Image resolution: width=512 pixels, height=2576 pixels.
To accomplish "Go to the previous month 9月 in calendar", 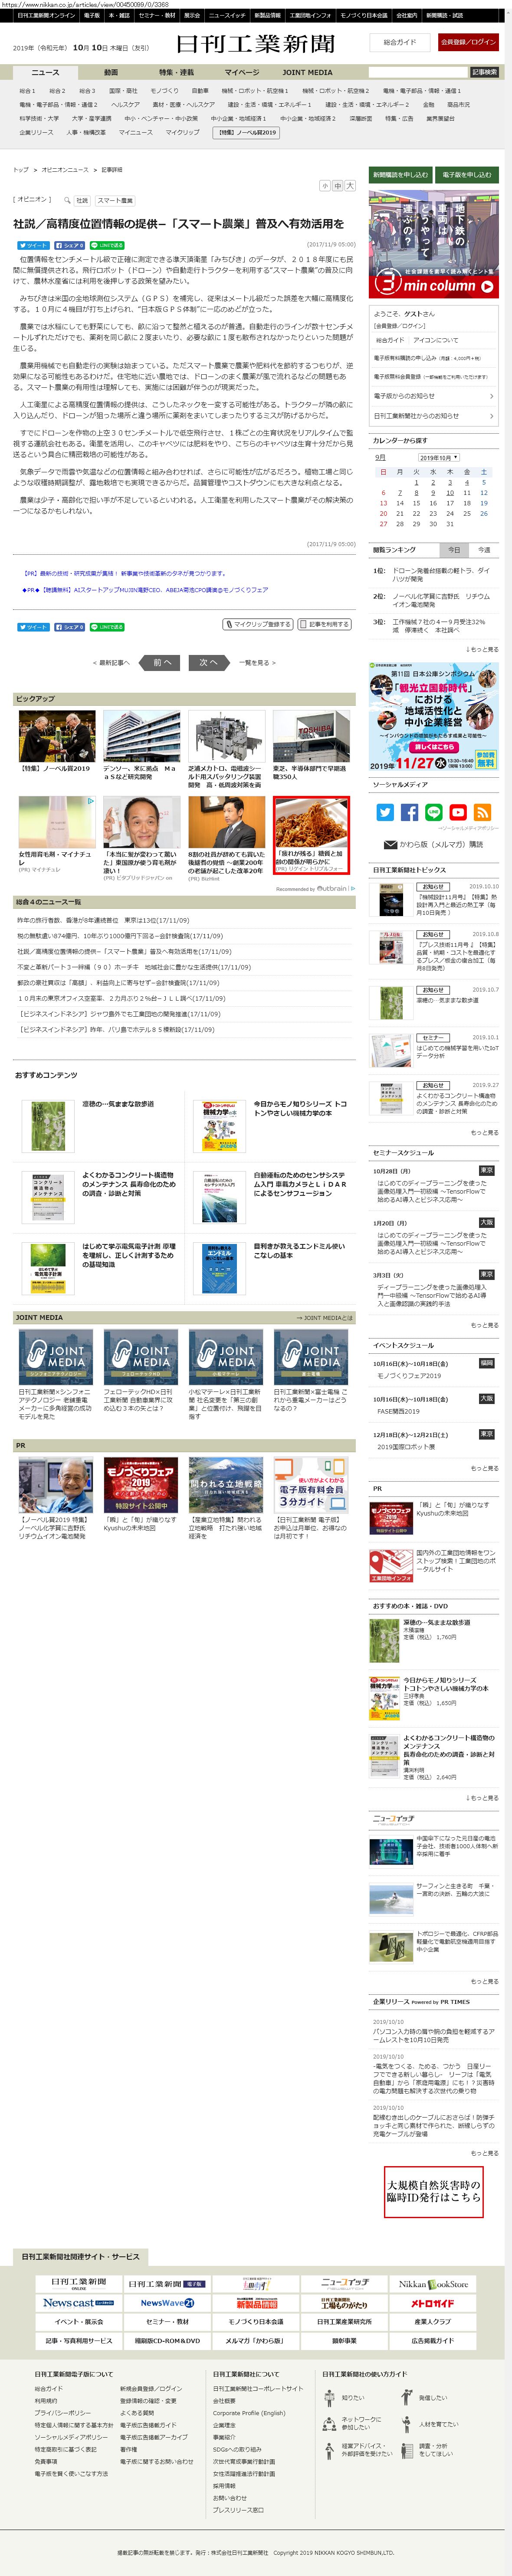I will [381, 457].
